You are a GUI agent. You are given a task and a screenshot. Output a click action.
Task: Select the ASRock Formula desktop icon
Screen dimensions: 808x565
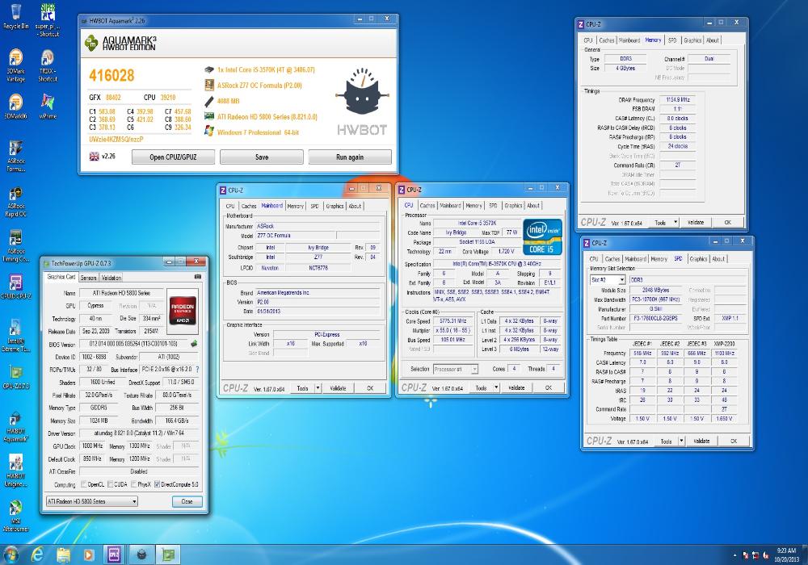(15, 156)
